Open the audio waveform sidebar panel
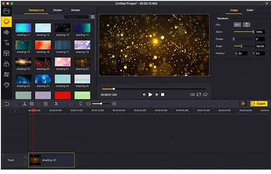 6,32
